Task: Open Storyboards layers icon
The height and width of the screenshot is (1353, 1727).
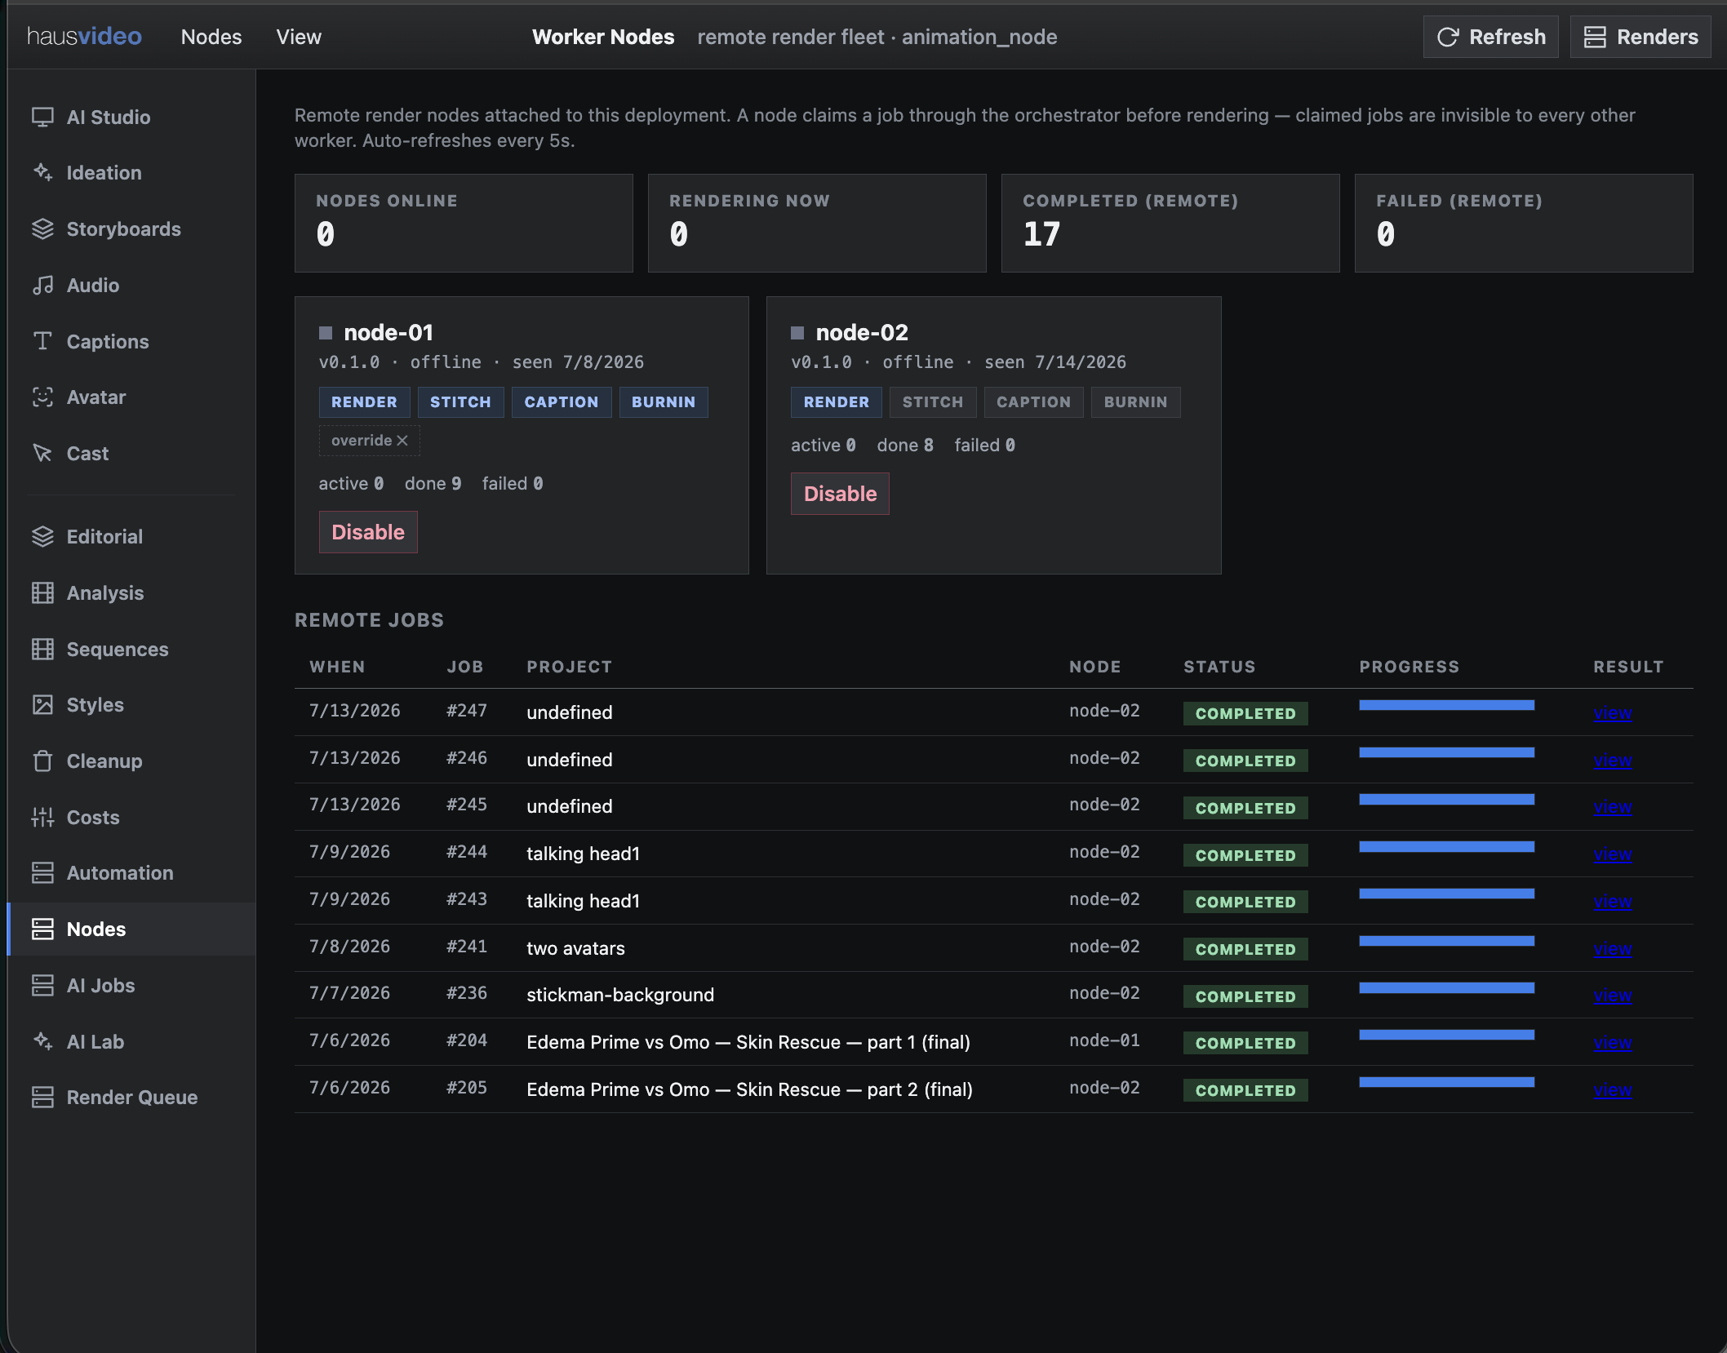Action: pos(42,228)
